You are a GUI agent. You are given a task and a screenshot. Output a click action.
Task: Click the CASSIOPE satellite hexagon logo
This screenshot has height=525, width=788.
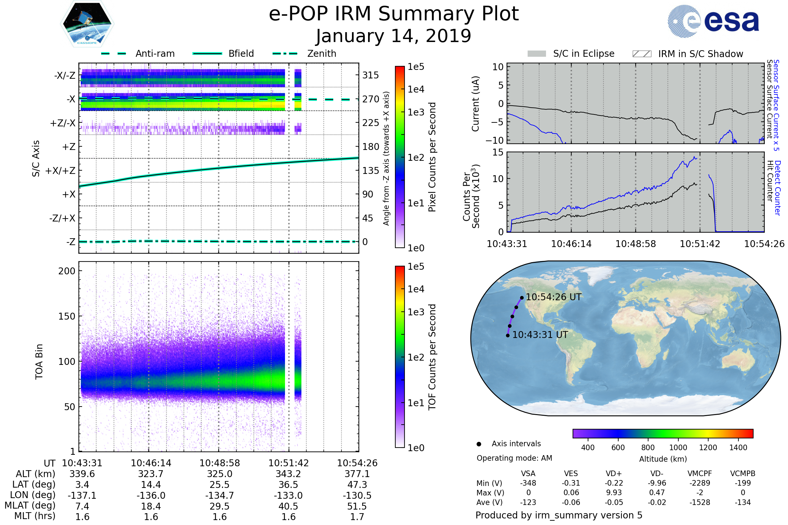tap(87, 24)
